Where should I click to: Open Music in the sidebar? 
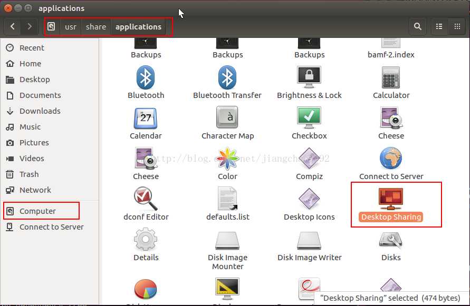(x=50, y=127)
